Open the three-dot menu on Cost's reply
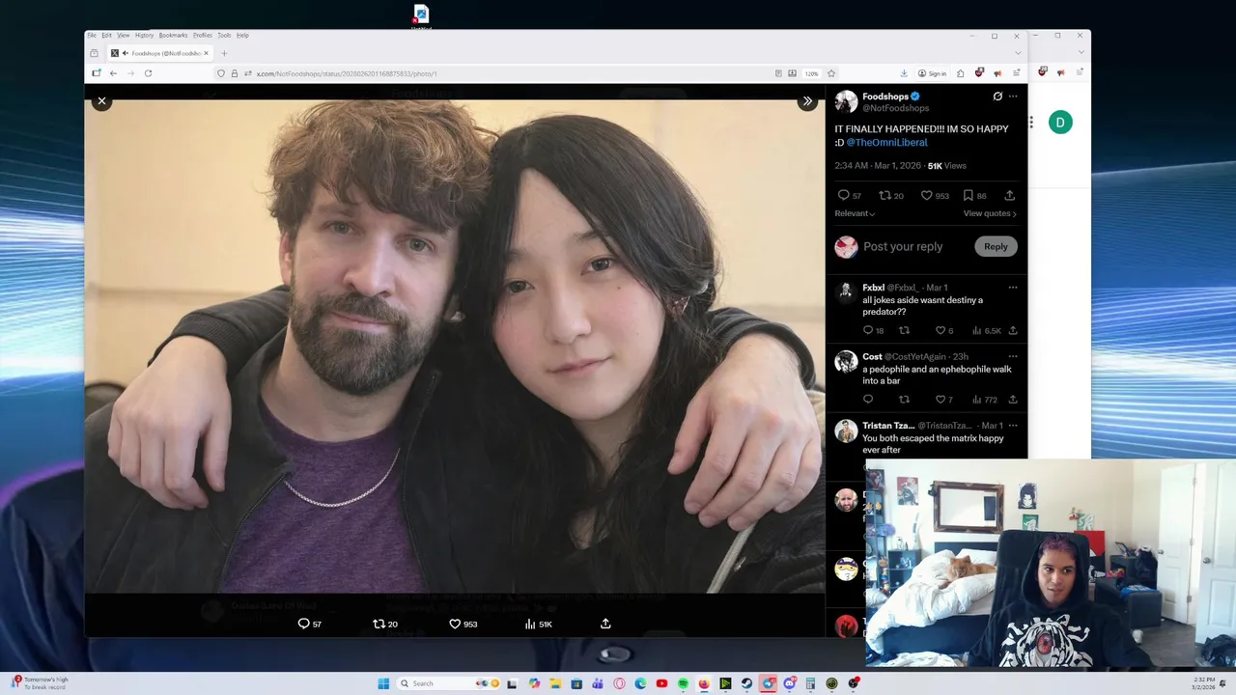Image resolution: width=1236 pixels, height=695 pixels. point(1013,356)
